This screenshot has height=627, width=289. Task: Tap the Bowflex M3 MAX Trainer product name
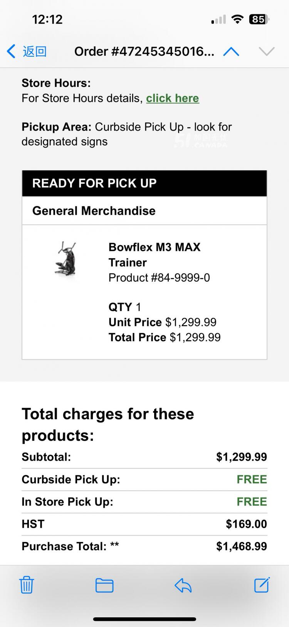(155, 255)
